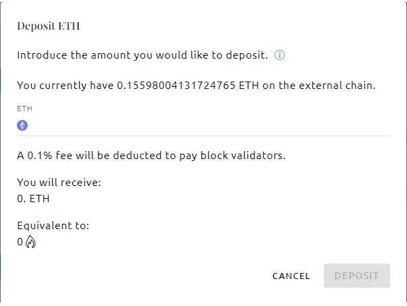This screenshot has width=407, height=306.
Task: Click the You currently have text
Action: pos(65,86)
